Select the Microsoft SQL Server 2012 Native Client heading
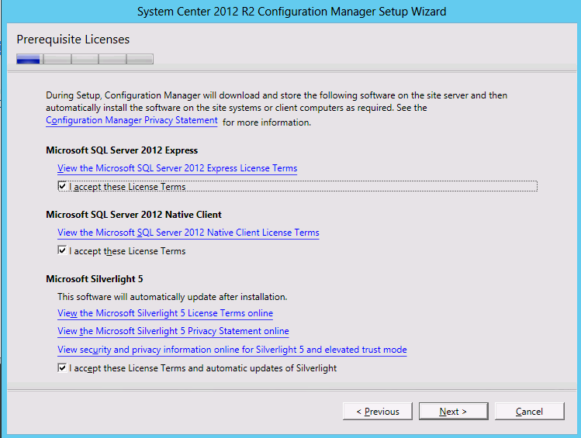The width and height of the screenshot is (581, 438). coord(133,215)
